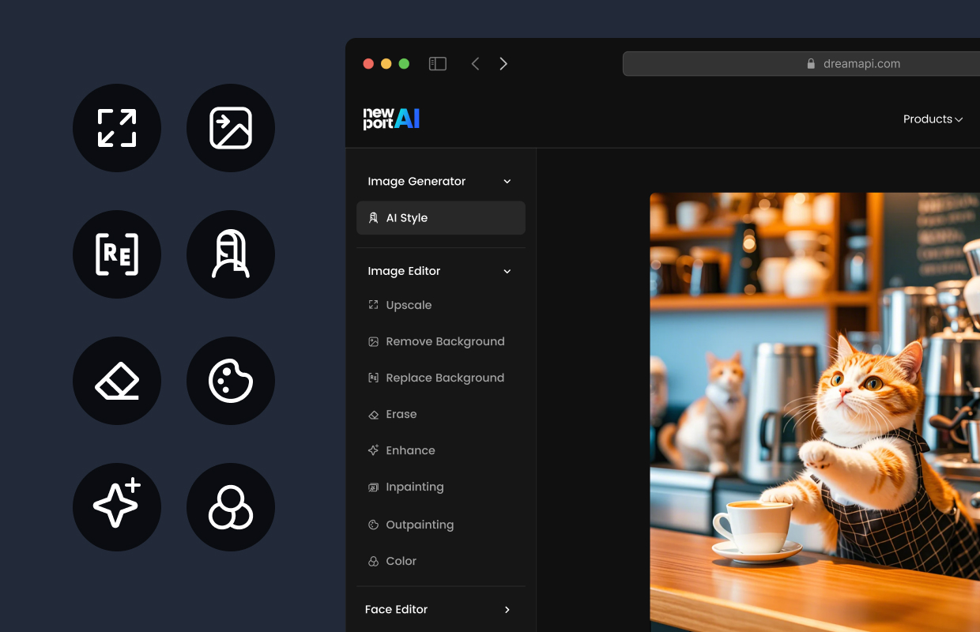
Task: Select the Enhance tool
Action: tap(410, 450)
